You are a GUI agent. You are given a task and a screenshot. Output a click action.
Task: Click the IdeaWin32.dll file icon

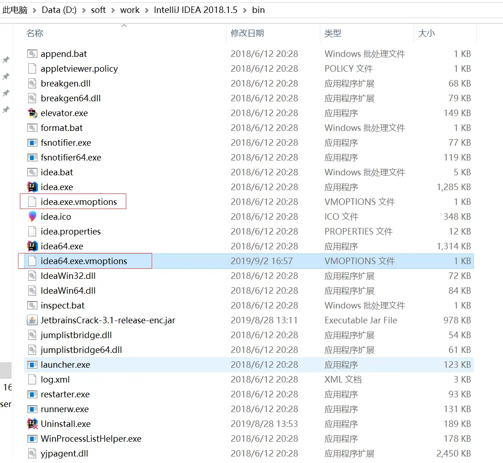32,276
